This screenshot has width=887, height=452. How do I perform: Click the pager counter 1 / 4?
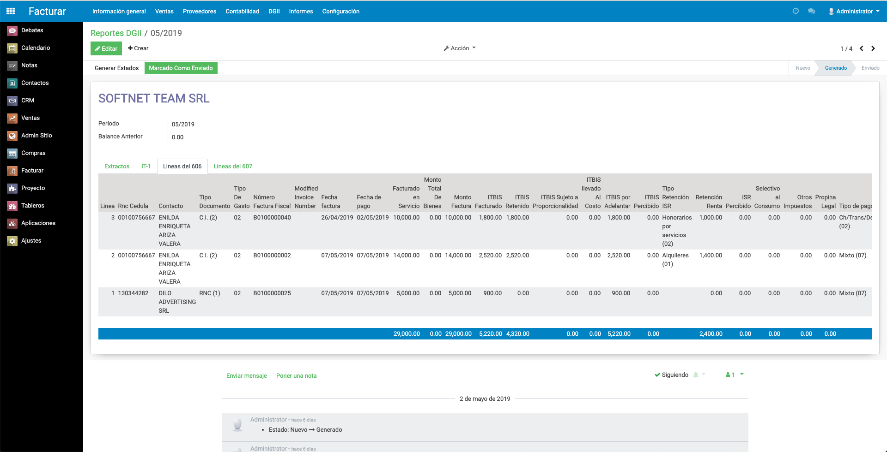click(846, 48)
